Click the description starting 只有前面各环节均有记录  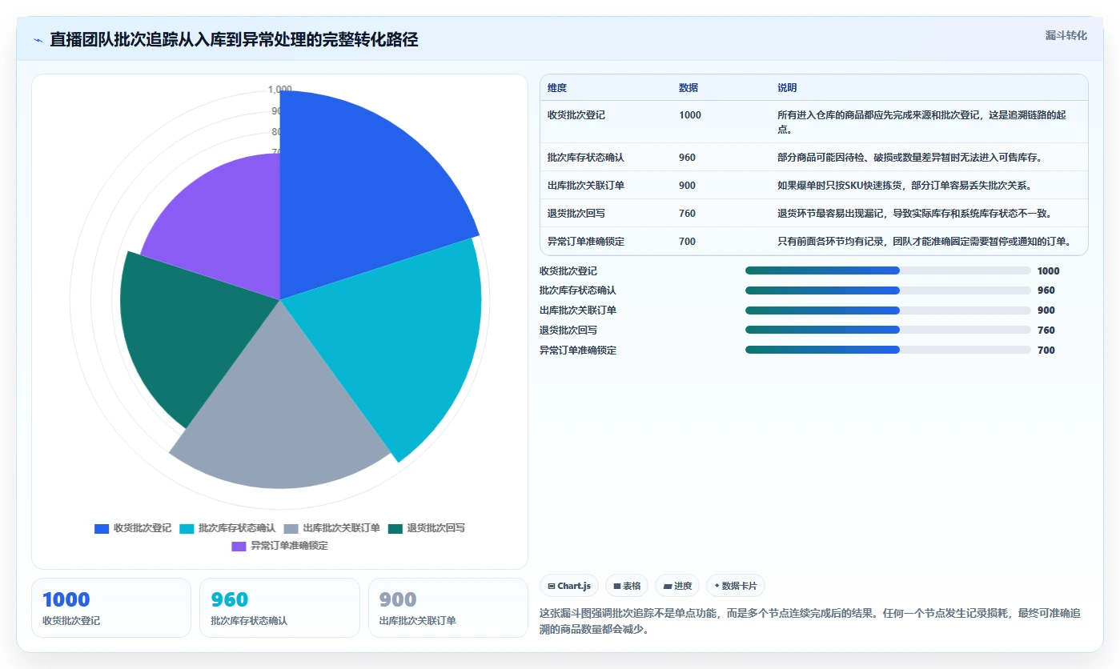coord(924,242)
